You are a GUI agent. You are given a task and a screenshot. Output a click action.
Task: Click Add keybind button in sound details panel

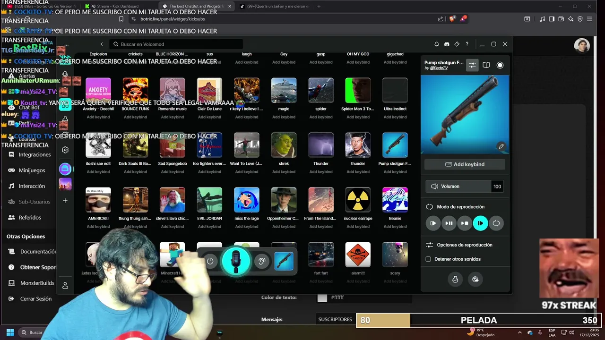[x=465, y=164]
